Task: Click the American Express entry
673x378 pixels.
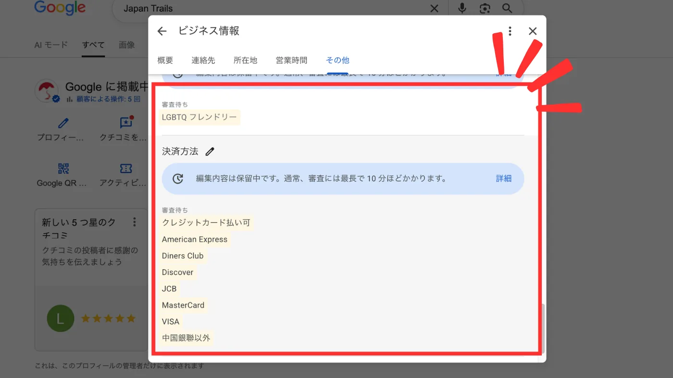Action: click(x=195, y=239)
